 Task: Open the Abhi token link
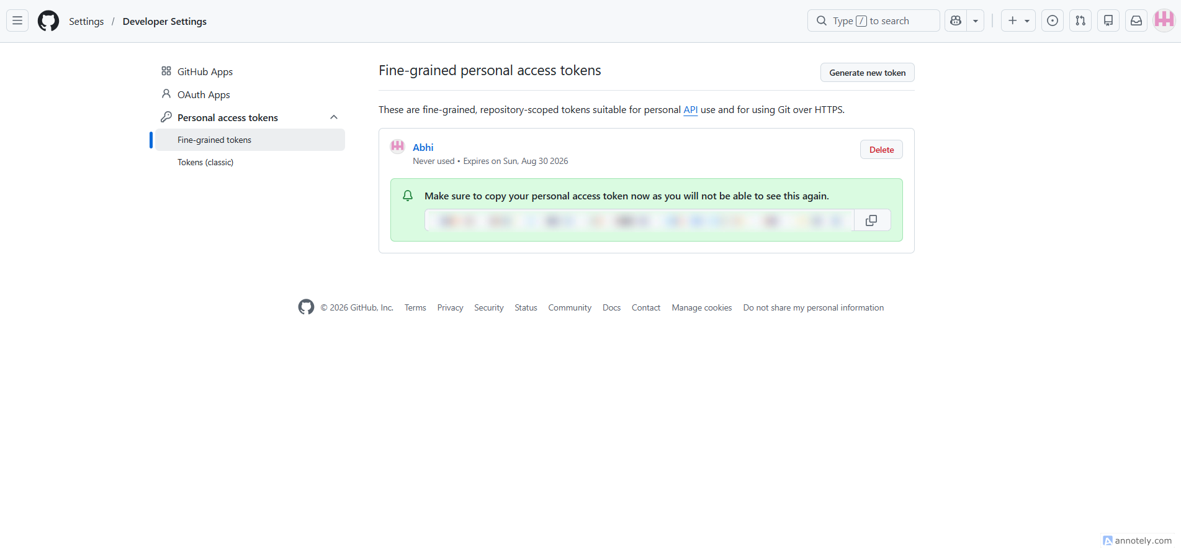click(423, 147)
